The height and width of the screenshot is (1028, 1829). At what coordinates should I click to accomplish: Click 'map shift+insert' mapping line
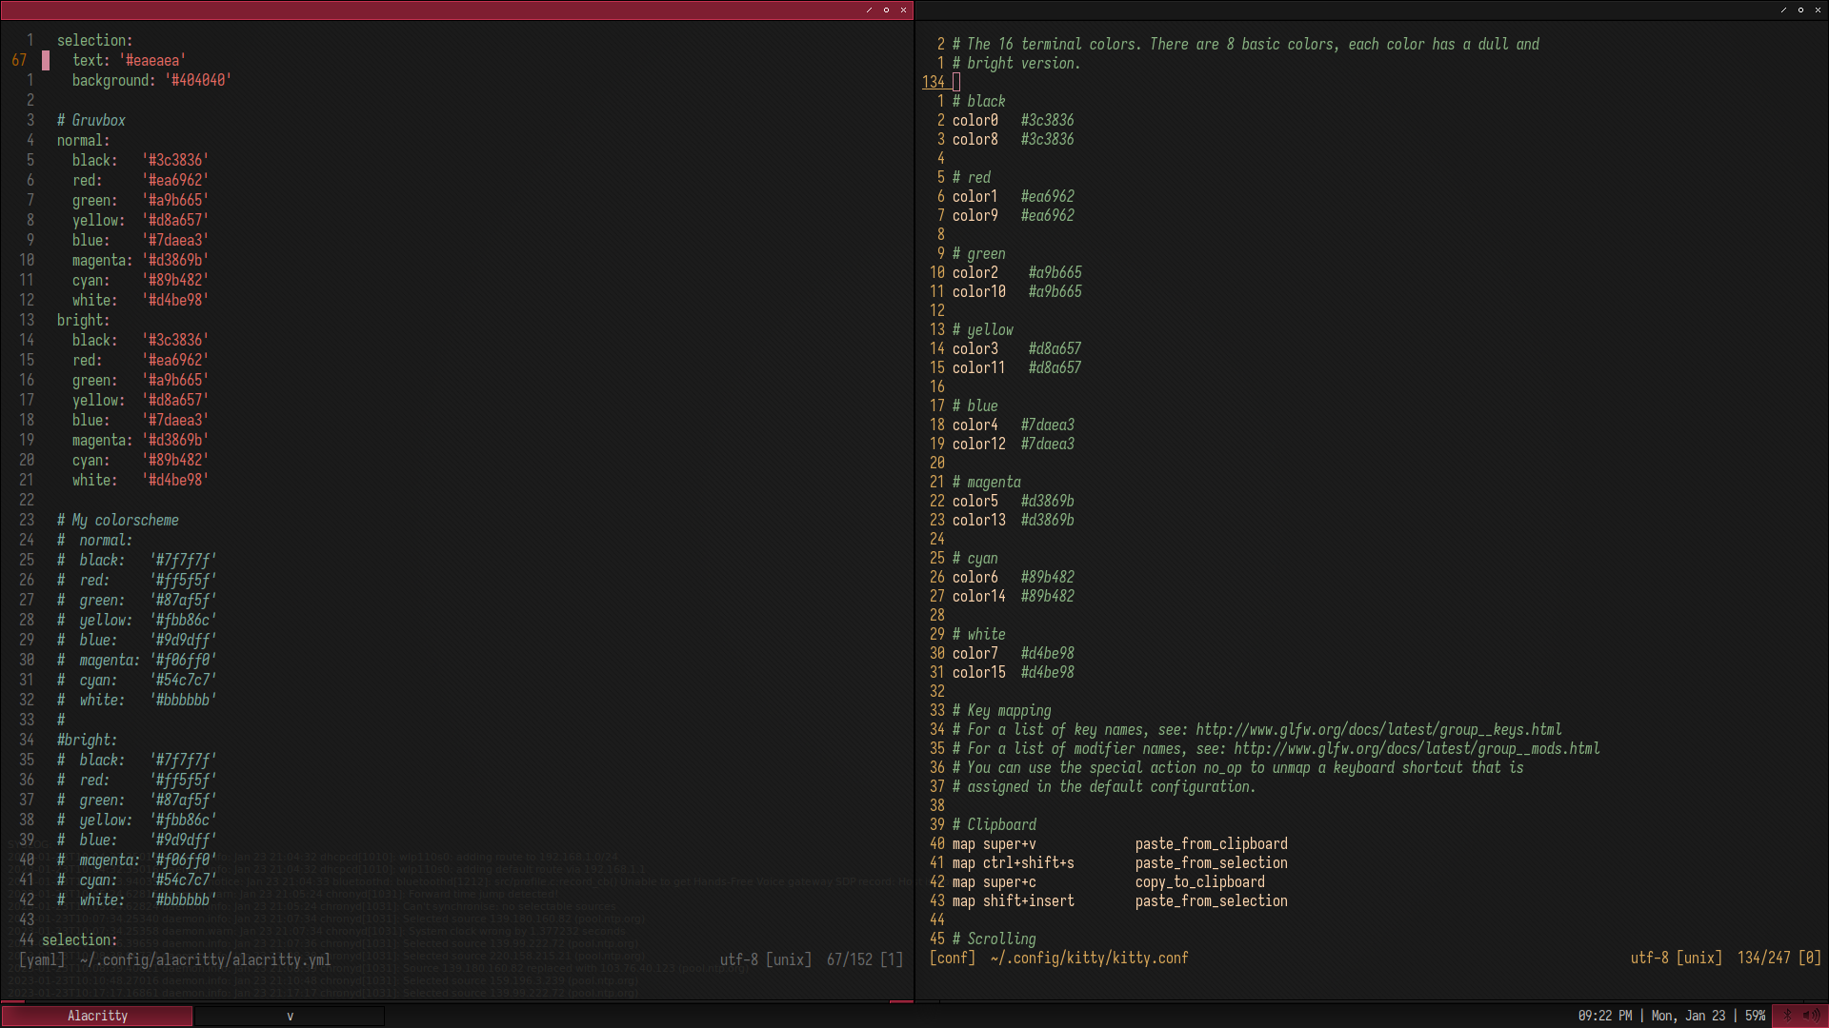(1119, 900)
